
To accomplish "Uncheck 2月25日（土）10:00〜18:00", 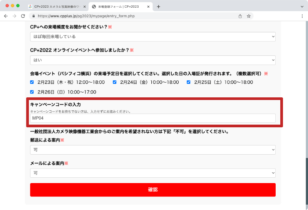I will click(189, 82).
